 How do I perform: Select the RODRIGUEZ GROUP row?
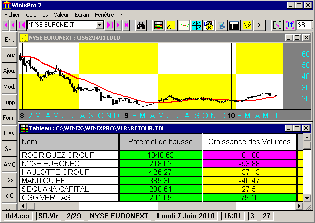tap(69, 155)
